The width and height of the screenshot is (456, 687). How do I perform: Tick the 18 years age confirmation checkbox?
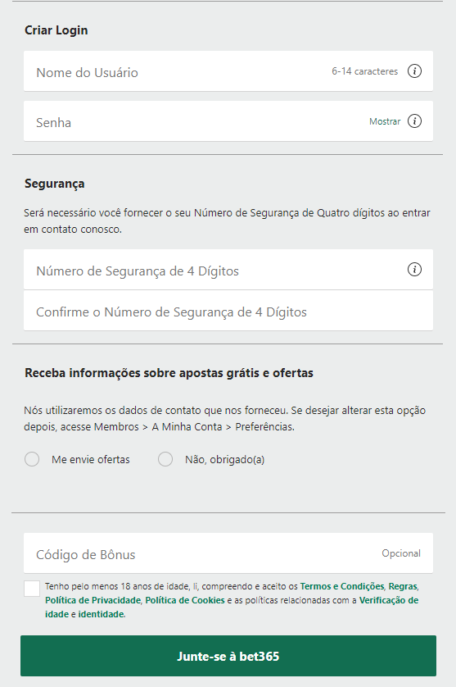pyautogui.click(x=32, y=589)
